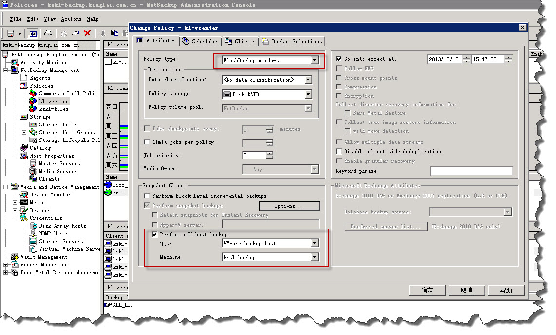
Task: Expand the Bare Metal Restore Management node
Action: click(6, 272)
